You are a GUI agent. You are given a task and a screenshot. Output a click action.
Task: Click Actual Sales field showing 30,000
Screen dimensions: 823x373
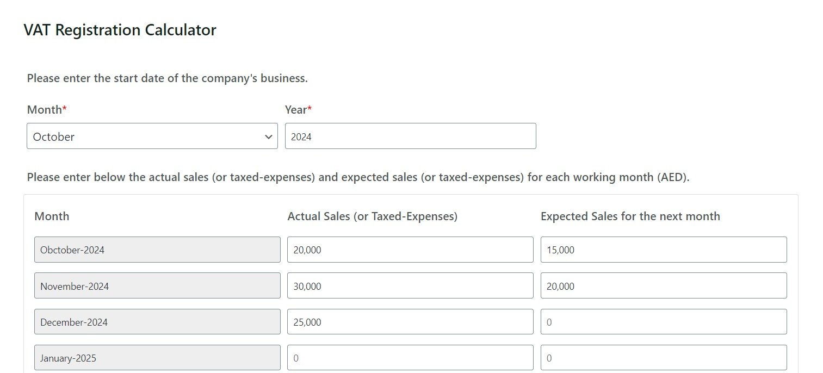410,286
